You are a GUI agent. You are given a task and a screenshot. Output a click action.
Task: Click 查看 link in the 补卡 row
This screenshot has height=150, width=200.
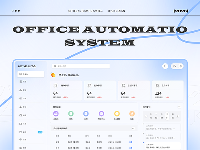(131, 148)
